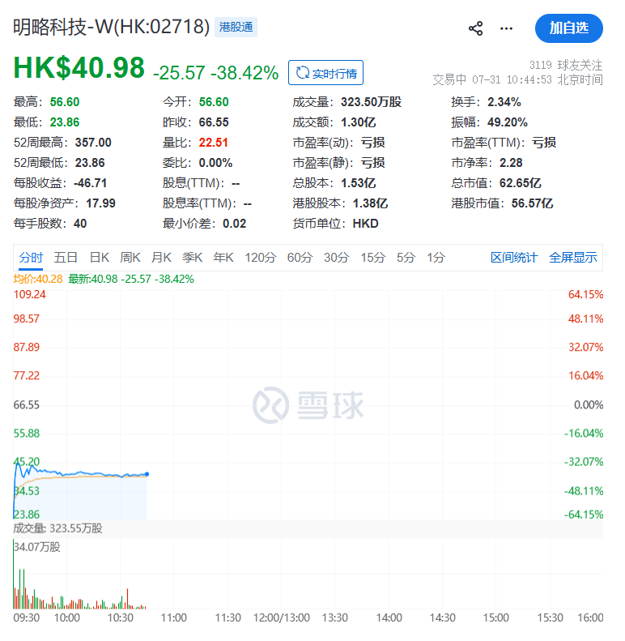
Task: Click the 港股通 tag
Action: [x=236, y=28]
